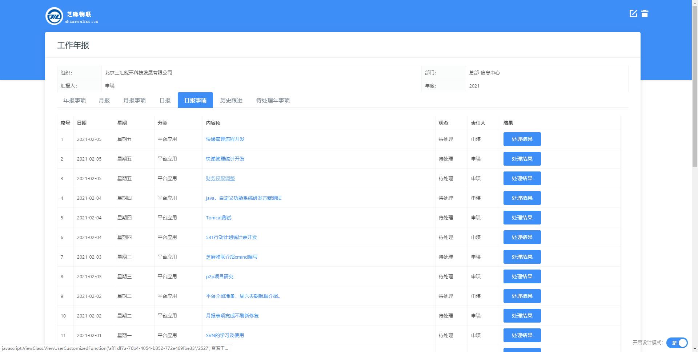
Task: Select the 日报事项 tab
Action: point(195,100)
